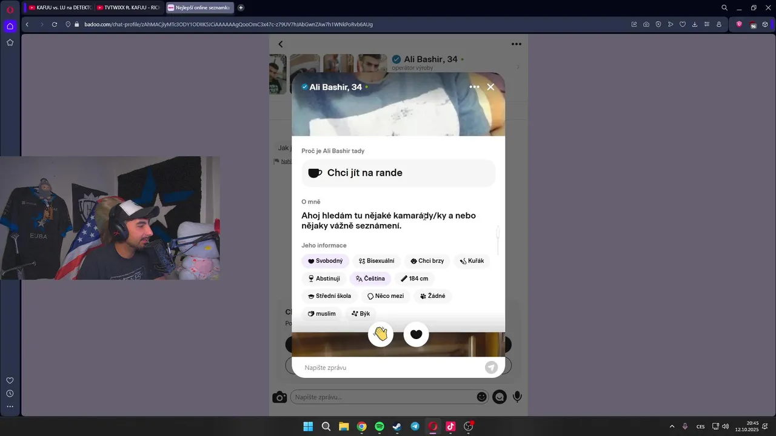Open the third profile photo thumbnail
This screenshot has width=776, height=436.
pos(338,64)
